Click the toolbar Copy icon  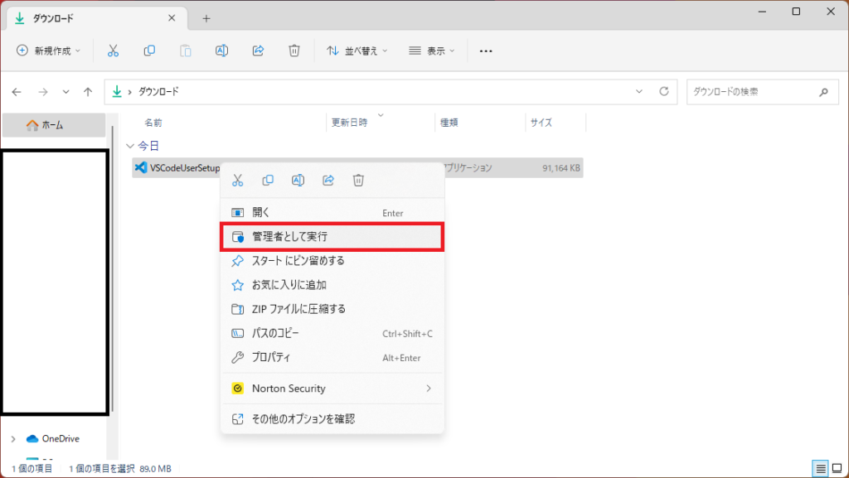pos(149,51)
